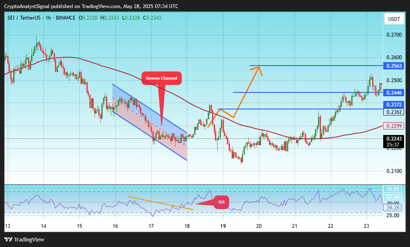Click the date 13 on time axis
This screenshot has width=410, height=247.
[8, 226]
